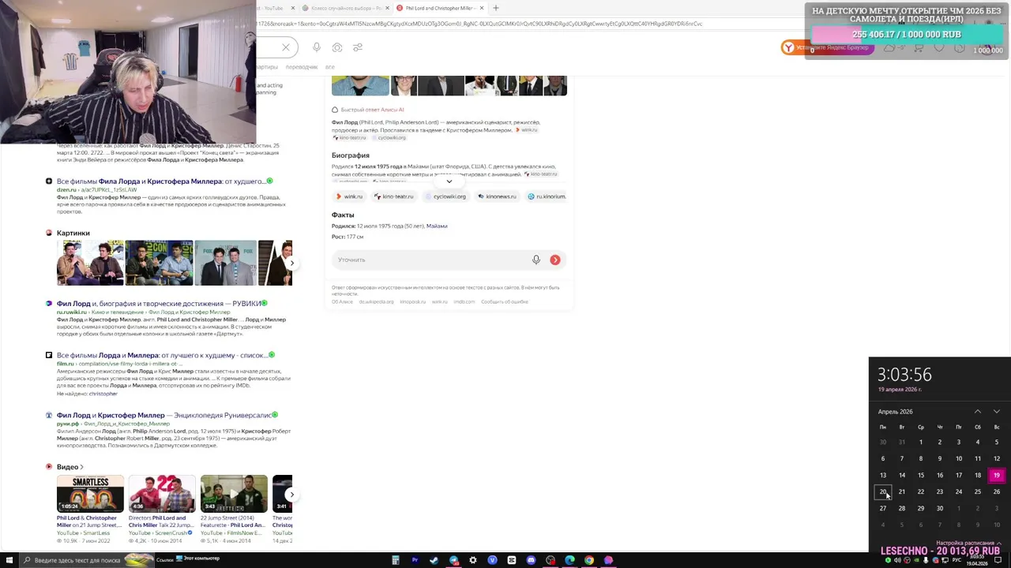Open 'Этот компьютер' from the taskbar
Screen dimensions: 1011x568
198,559
